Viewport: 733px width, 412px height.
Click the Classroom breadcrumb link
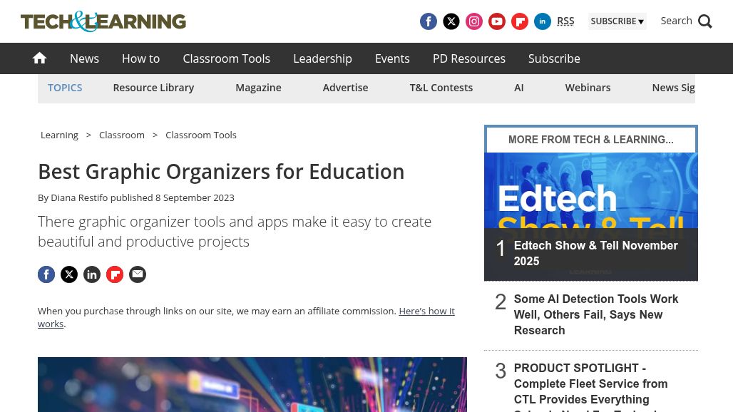pyautogui.click(x=122, y=135)
